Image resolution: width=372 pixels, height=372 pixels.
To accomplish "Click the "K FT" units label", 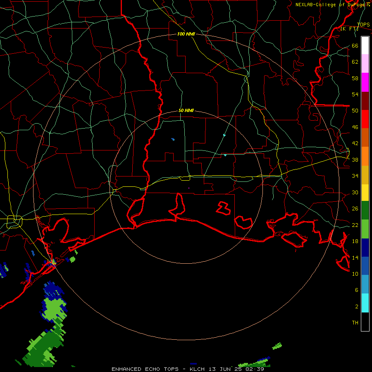I will click(x=350, y=29).
